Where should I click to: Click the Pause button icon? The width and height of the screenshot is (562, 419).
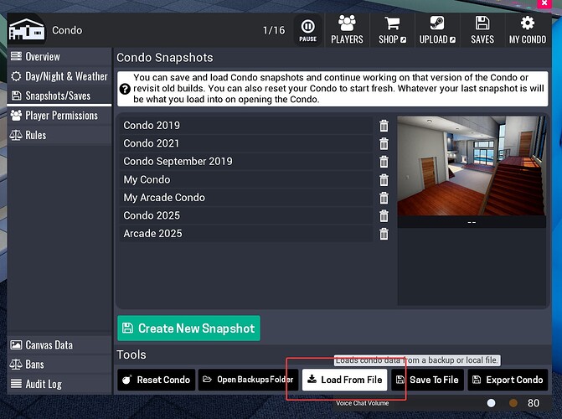tap(308, 28)
